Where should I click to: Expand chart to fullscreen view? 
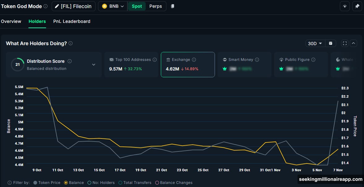tap(345, 43)
